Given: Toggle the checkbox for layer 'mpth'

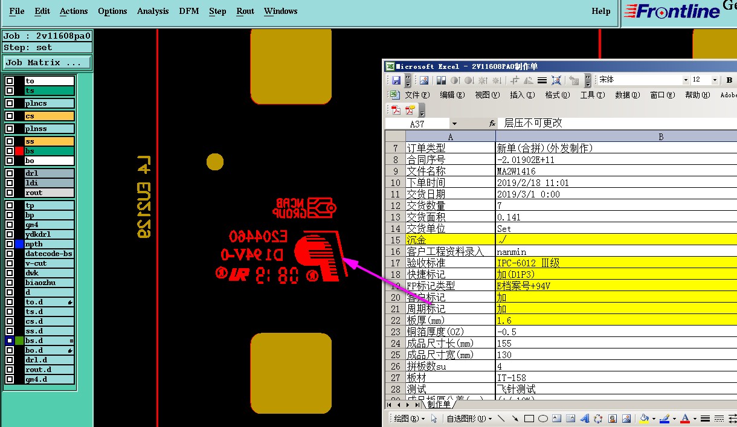Looking at the screenshot, I should 10,244.
